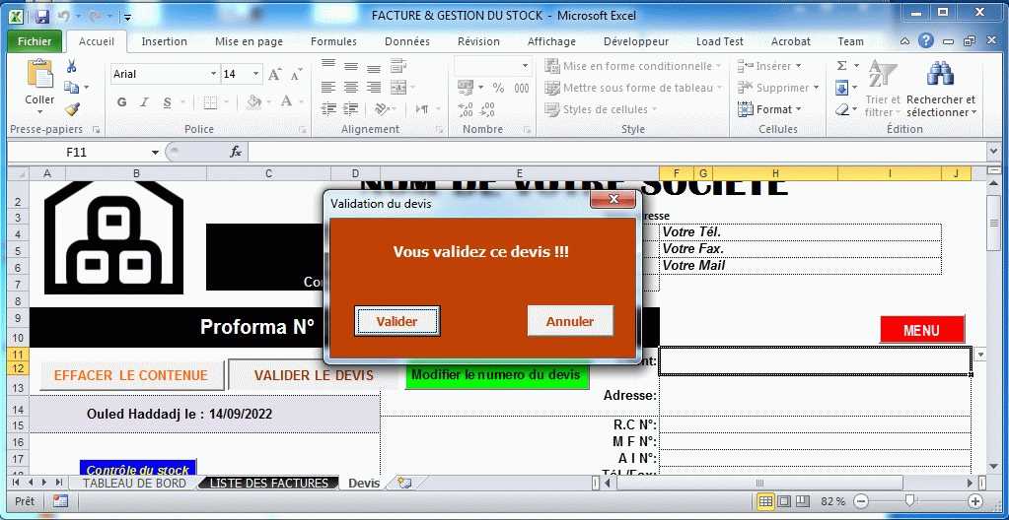1009x520 pixels.
Task: Click the Merge and Center icon
Action: (x=398, y=88)
